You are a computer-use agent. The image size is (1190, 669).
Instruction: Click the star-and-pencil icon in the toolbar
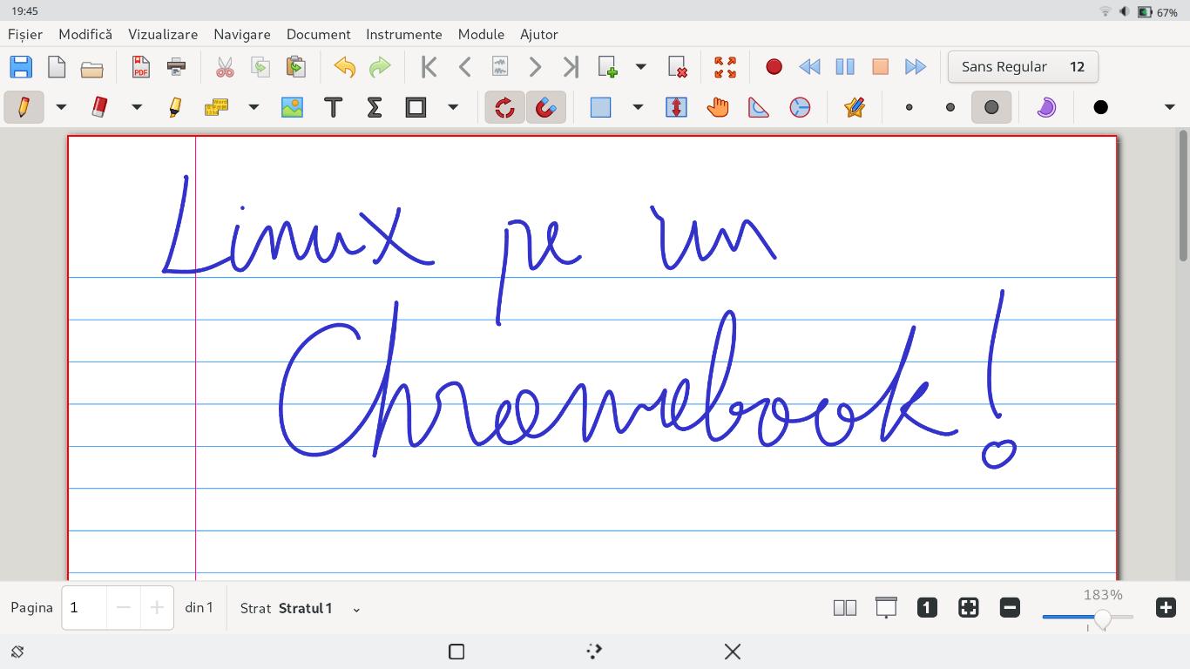coord(855,107)
